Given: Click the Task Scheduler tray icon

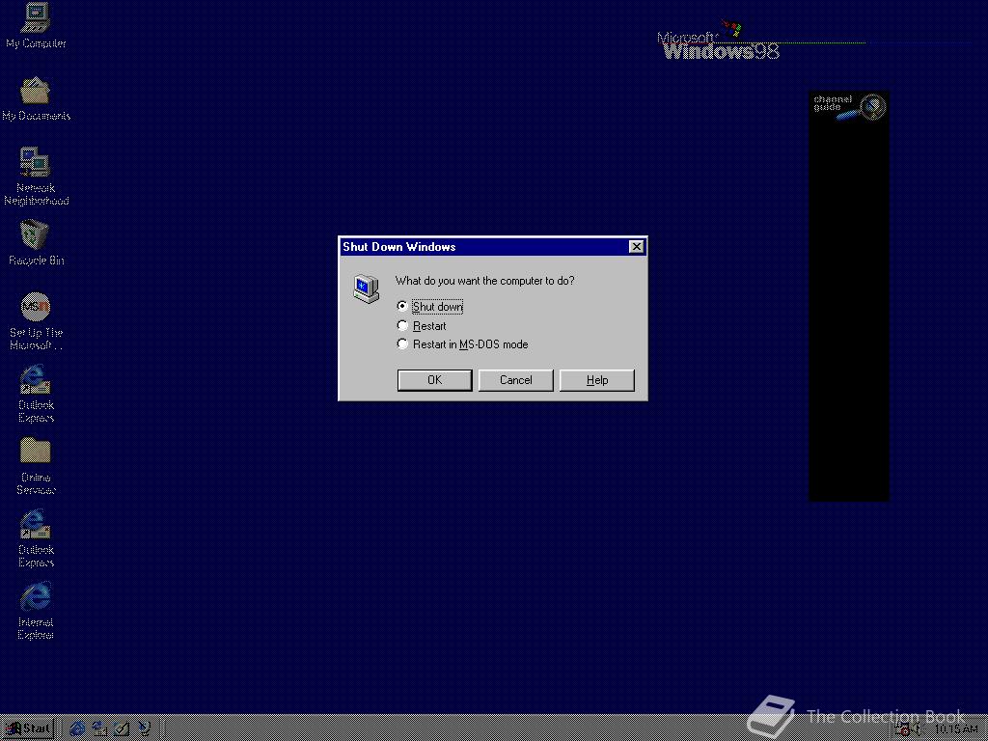Looking at the screenshot, I should tap(903, 729).
